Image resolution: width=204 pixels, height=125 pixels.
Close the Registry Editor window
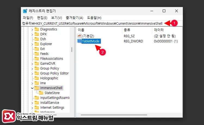(x=177, y=11)
